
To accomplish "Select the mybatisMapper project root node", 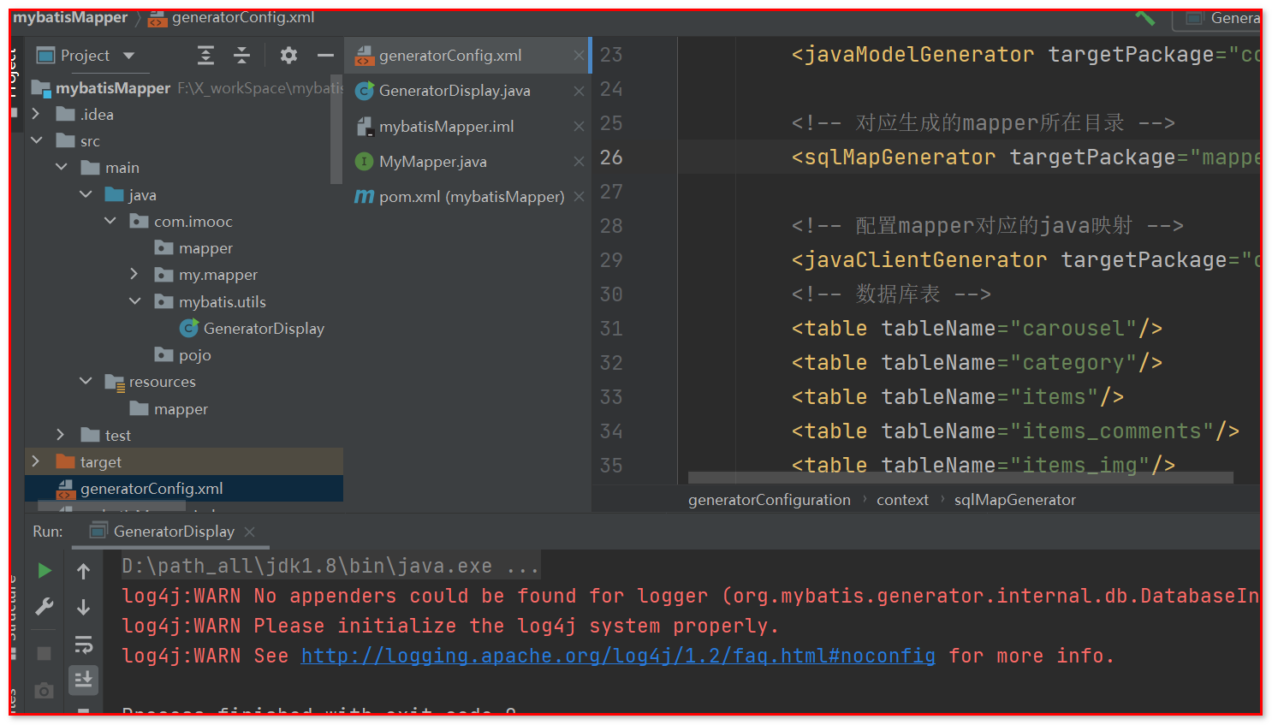I will pyautogui.click(x=113, y=88).
